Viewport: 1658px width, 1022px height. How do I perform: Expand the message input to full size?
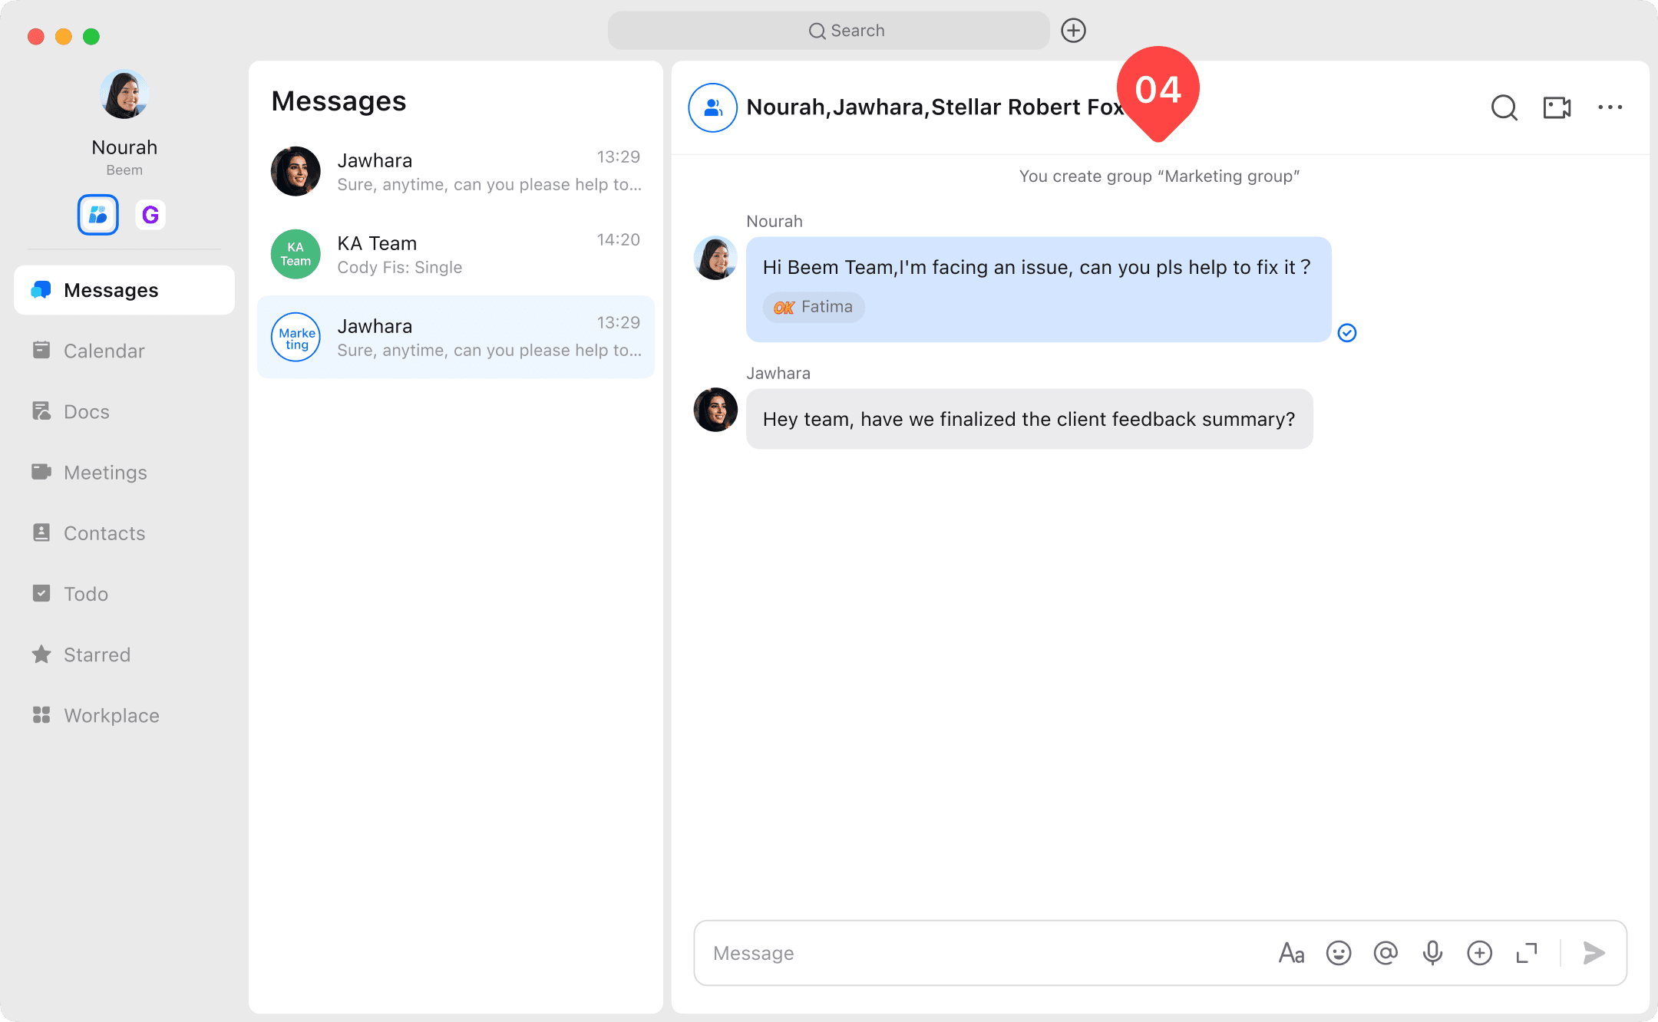click(x=1527, y=953)
